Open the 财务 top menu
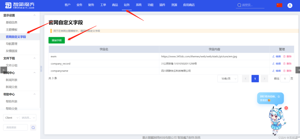Image resolution: width=300 pixels, height=139 pixels. [x=91, y=5]
